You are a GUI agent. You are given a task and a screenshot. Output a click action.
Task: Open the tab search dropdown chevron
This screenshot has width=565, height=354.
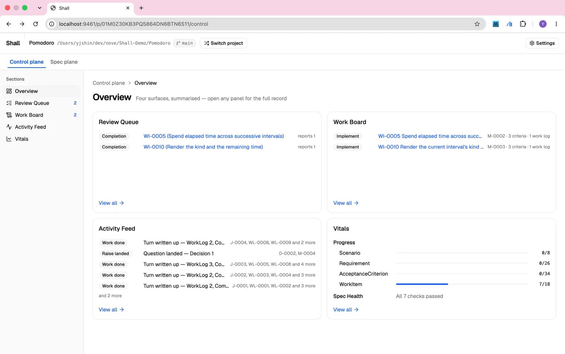40,8
